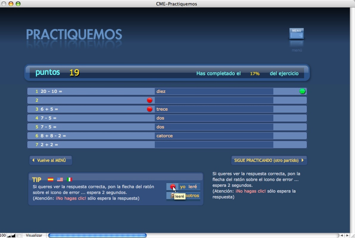Image resolution: width=355 pixels, height=238 pixels.
Task: Click the question text '8 + 8 - 2 ='
Action: click(53, 136)
